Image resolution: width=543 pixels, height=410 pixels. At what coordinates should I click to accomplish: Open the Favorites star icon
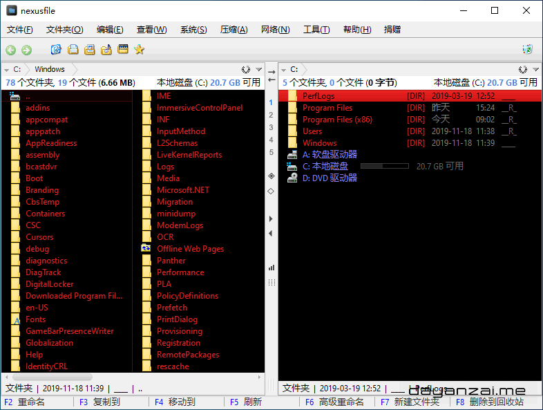tap(140, 50)
